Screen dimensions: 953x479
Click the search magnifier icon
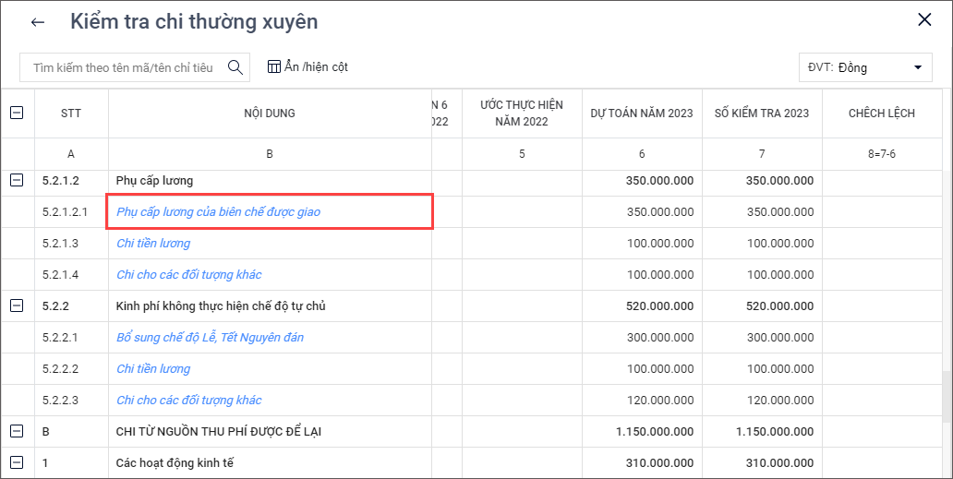click(x=235, y=67)
